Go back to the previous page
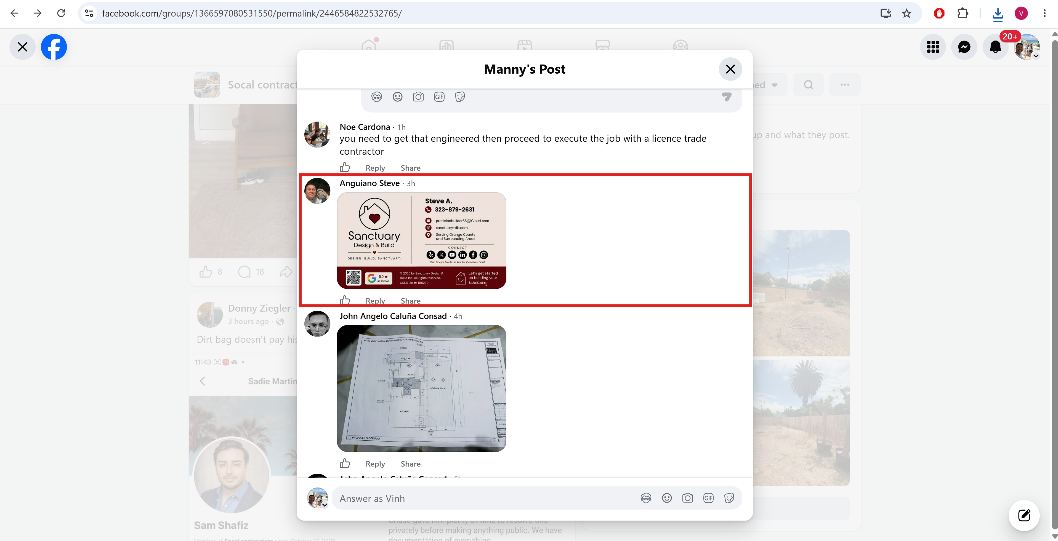Image resolution: width=1058 pixels, height=541 pixels. 14,13
